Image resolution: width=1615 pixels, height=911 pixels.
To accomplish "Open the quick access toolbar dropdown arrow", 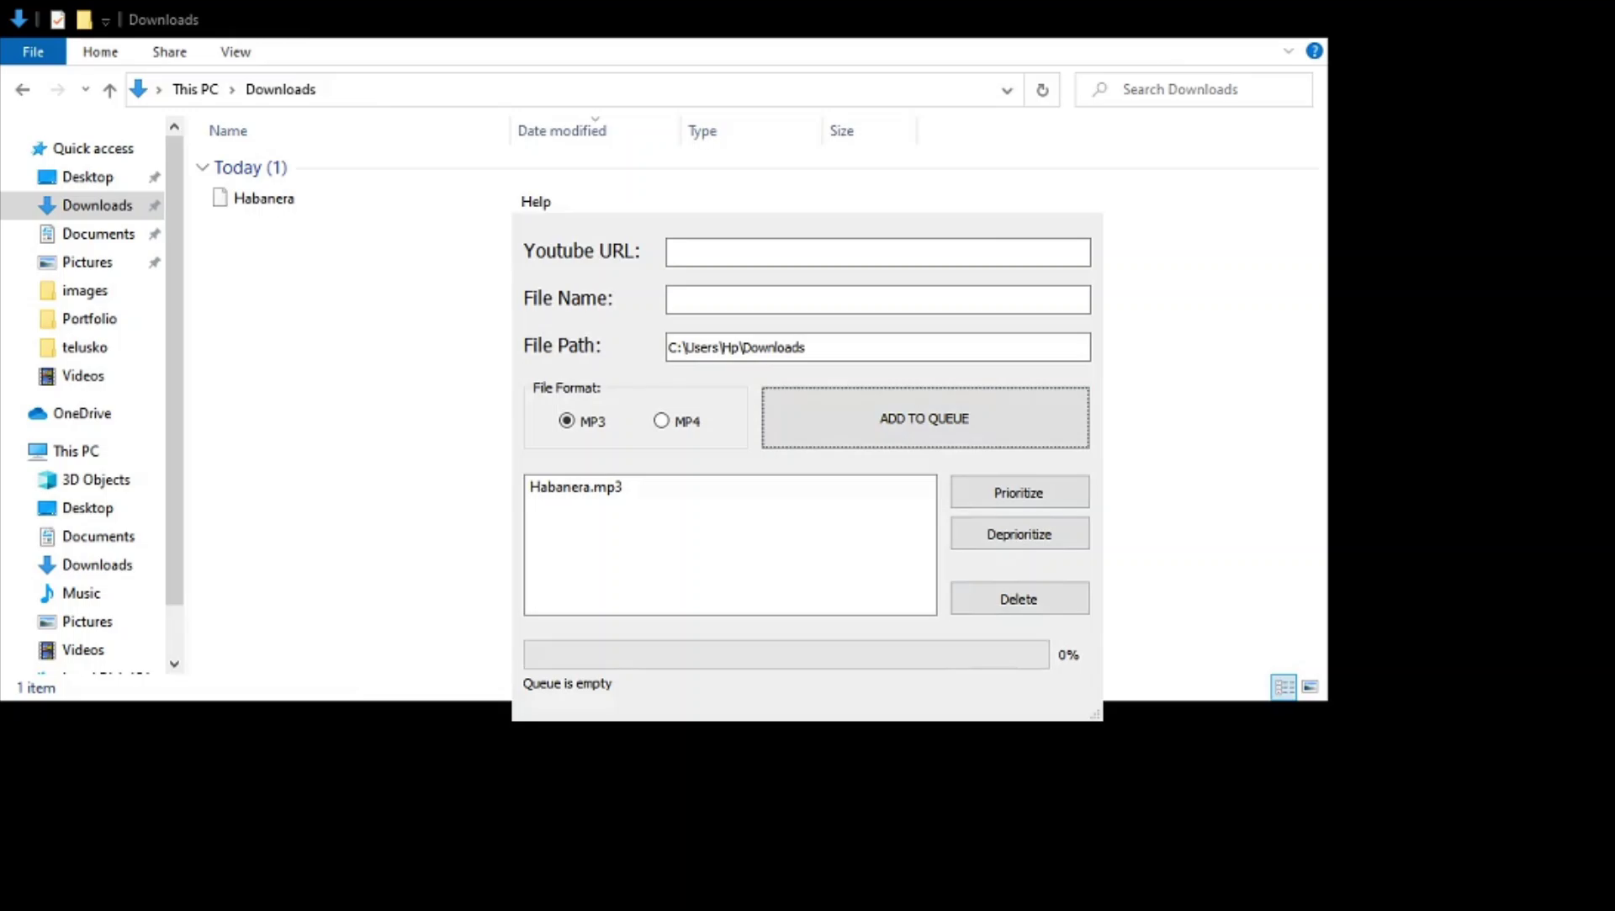I will tap(105, 20).
